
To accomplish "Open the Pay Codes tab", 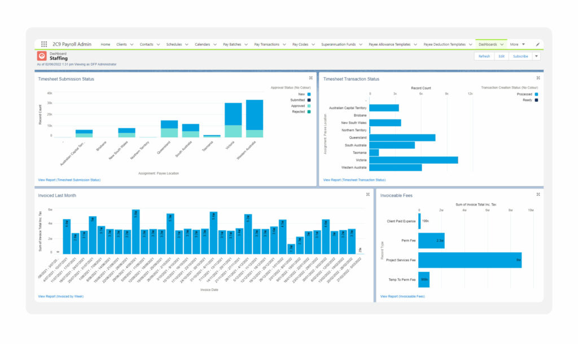I will (x=300, y=44).
